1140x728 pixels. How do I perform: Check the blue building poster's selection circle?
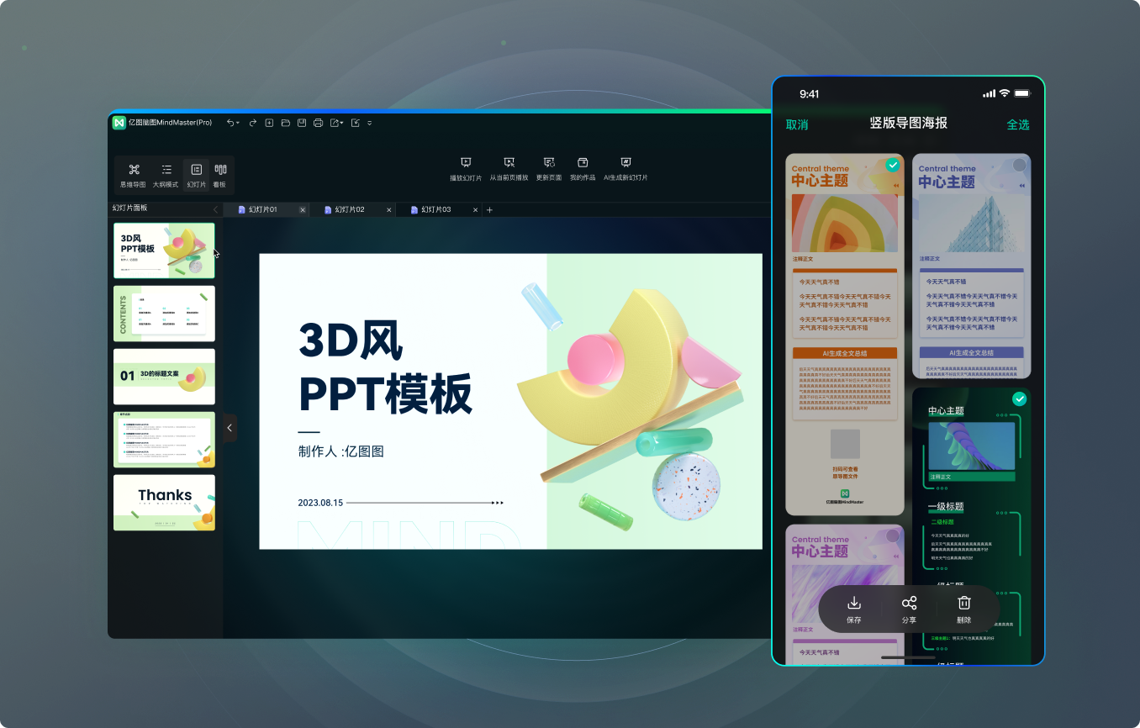tap(1020, 165)
